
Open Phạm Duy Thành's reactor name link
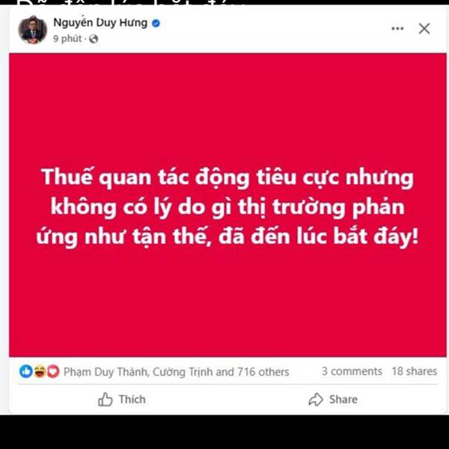tap(106, 372)
